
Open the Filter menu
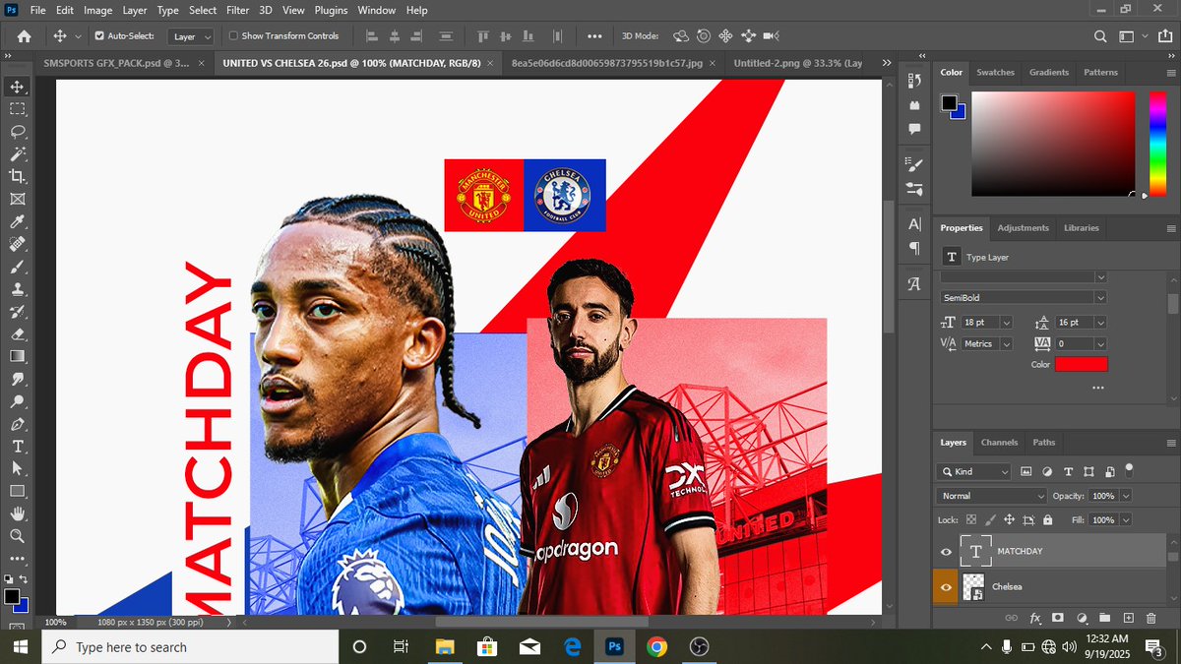pos(237,10)
